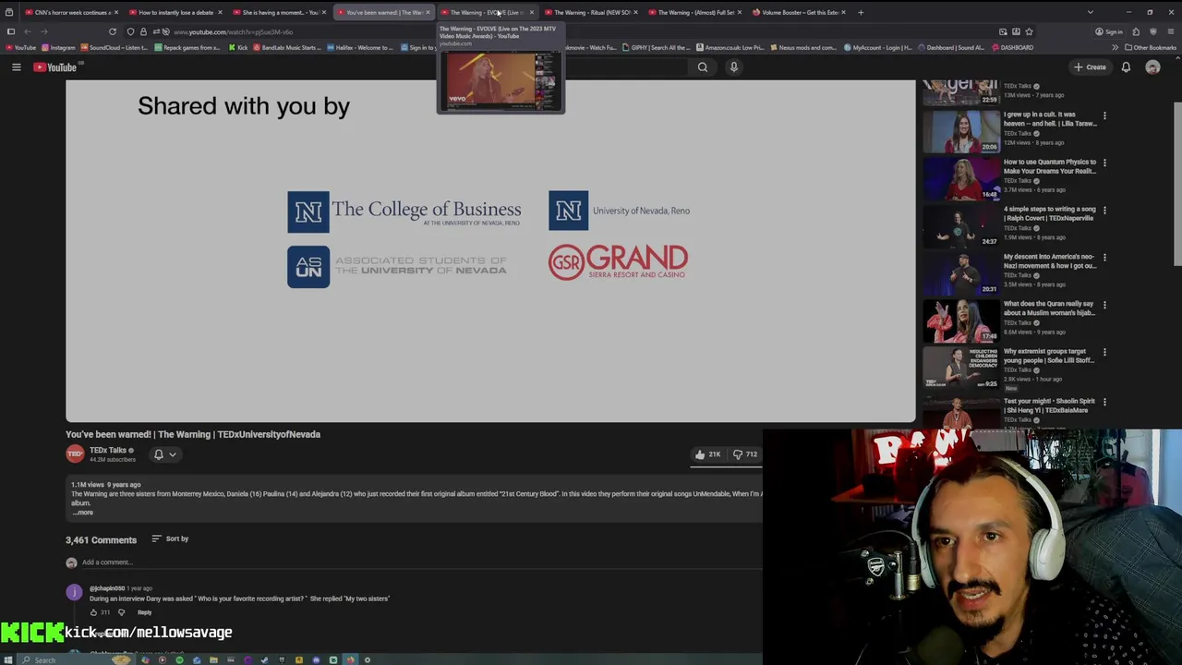Open a new browser tab with plus button
This screenshot has width=1182, height=665.
861,12
